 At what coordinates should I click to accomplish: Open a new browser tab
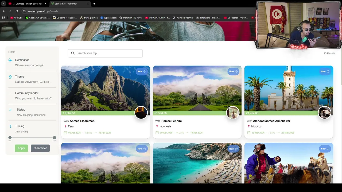(94, 4)
